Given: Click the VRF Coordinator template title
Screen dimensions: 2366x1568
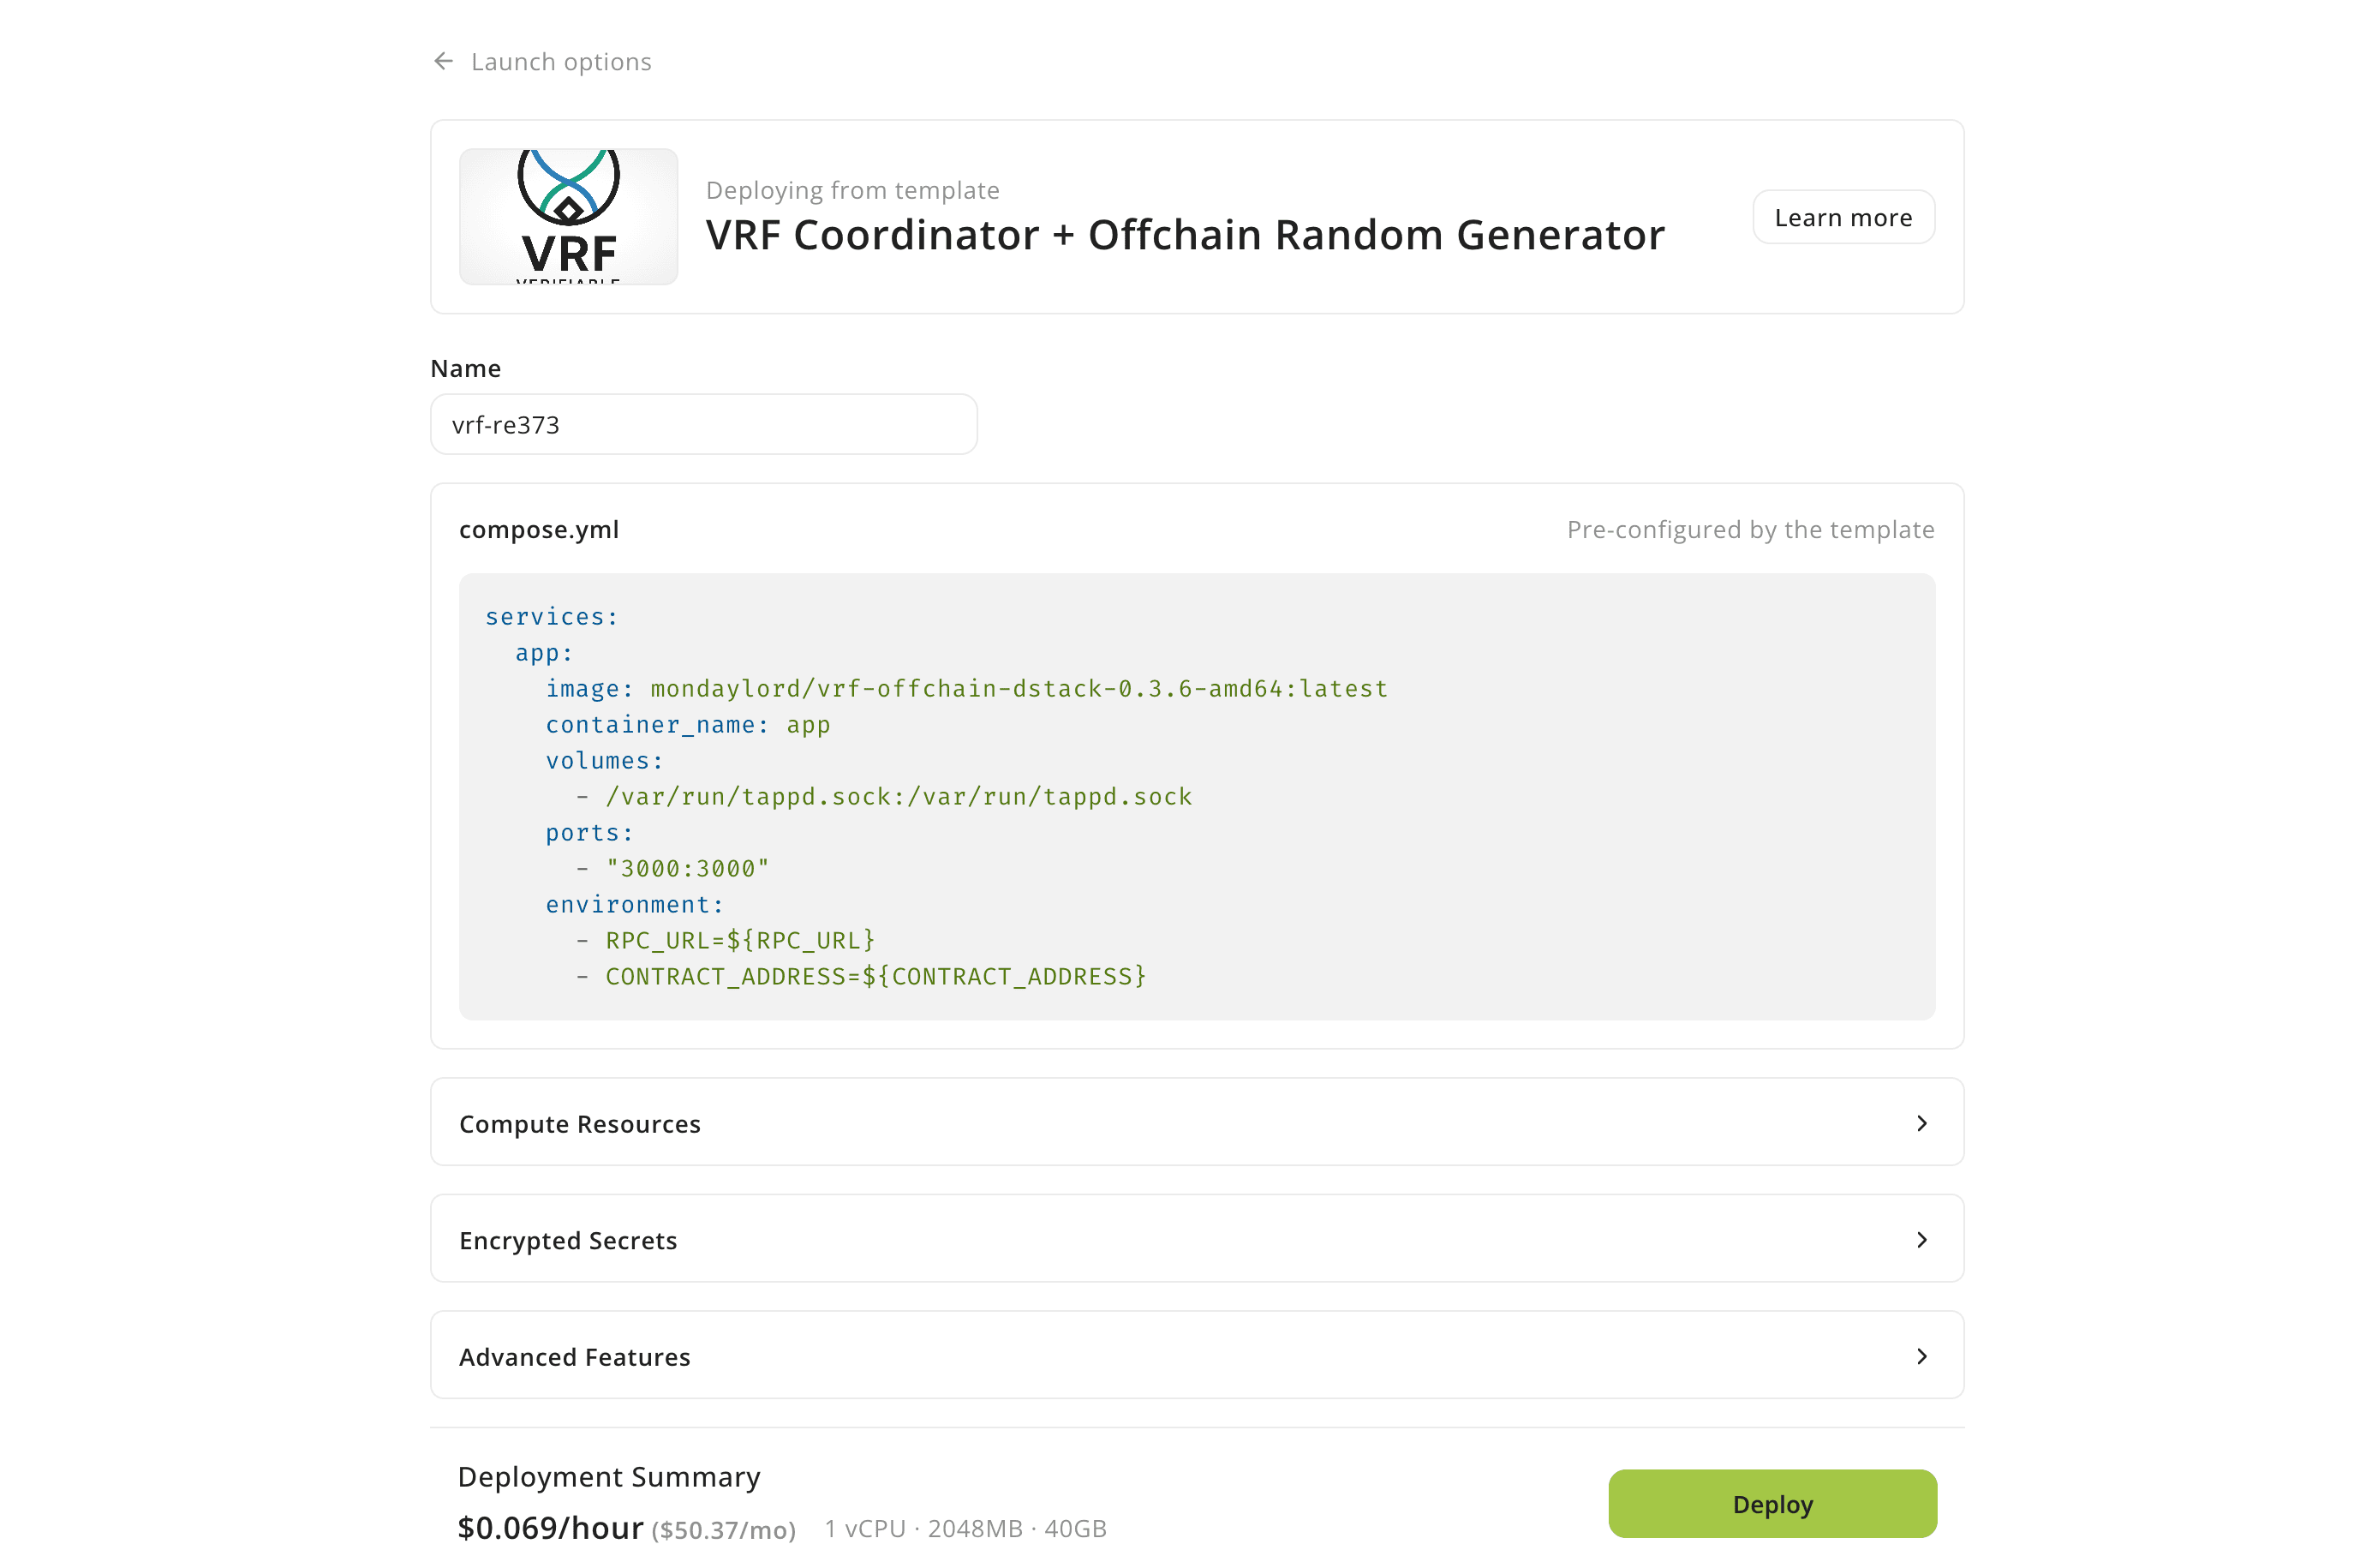Looking at the screenshot, I should click(1185, 236).
